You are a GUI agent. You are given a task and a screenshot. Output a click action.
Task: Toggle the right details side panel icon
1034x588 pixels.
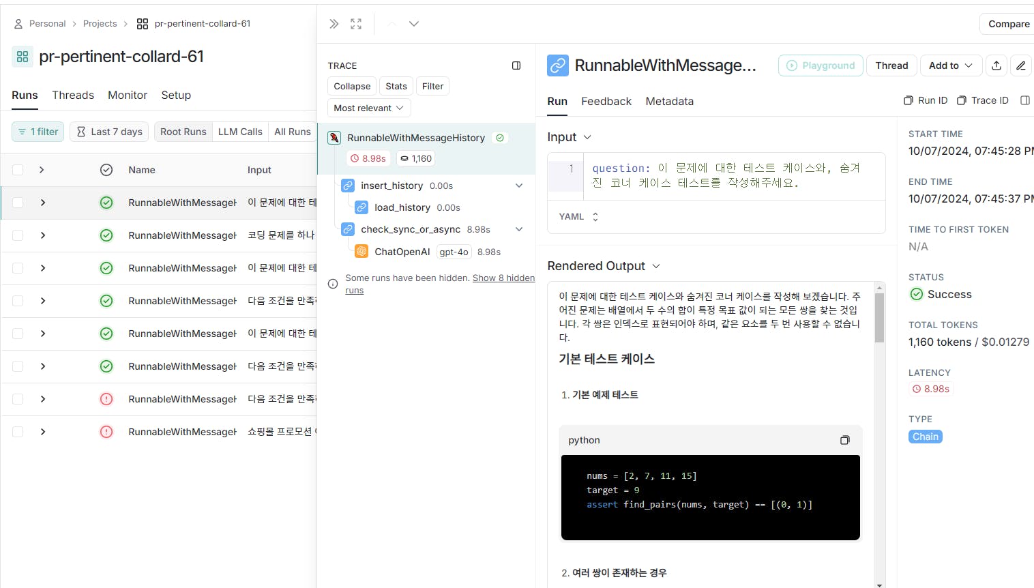[x=1025, y=100]
